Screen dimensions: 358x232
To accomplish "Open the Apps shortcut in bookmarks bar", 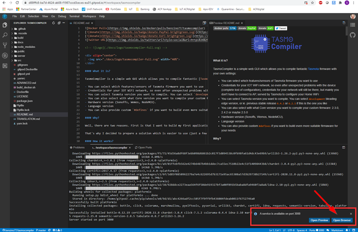I will pos(8,9).
